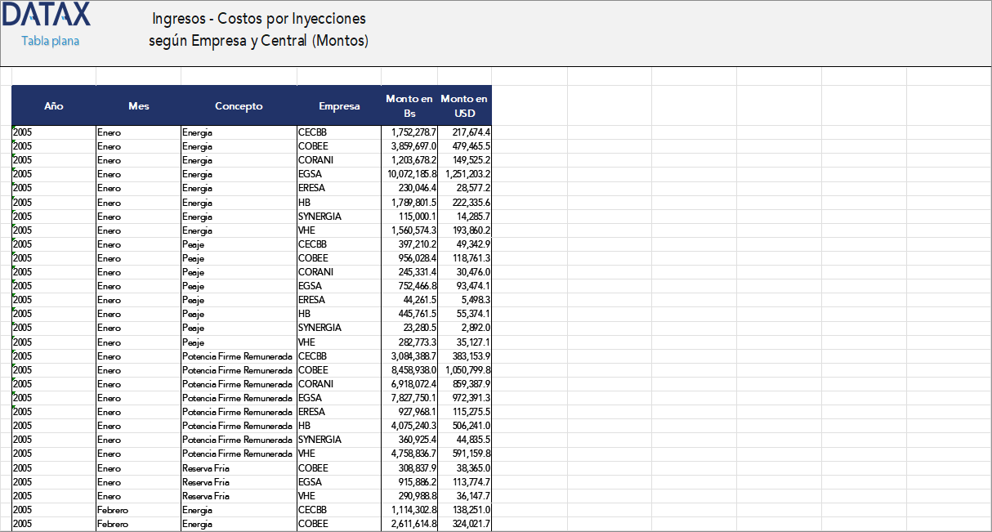Select the Año column header

pyautogui.click(x=54, y=105)
